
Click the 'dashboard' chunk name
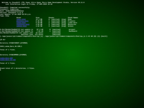tap(73, 31)
